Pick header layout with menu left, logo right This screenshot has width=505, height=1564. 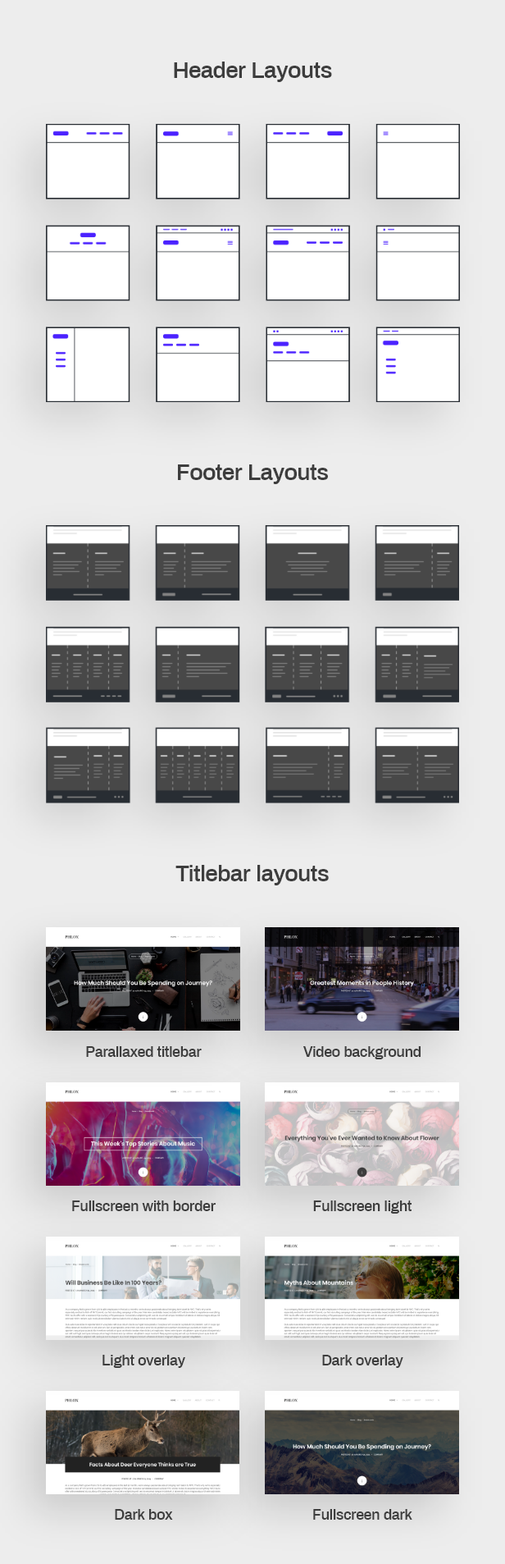pos(307,162)
